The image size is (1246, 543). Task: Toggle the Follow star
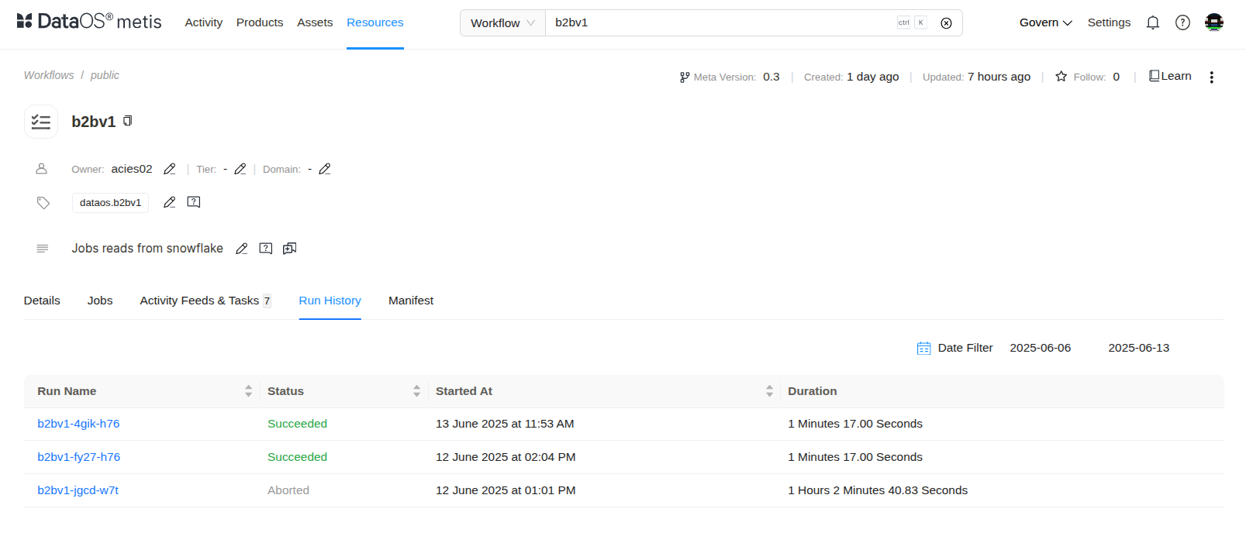tap(1061, 77)
